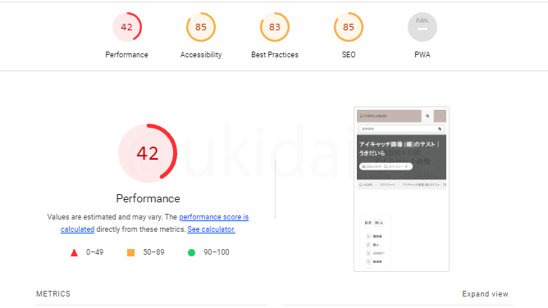Click the orange square average legend icon

pos(130,252)
